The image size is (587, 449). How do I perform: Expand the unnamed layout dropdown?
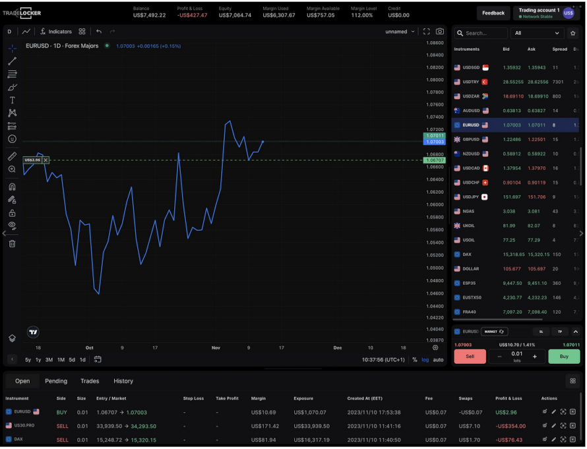[400, 32]
